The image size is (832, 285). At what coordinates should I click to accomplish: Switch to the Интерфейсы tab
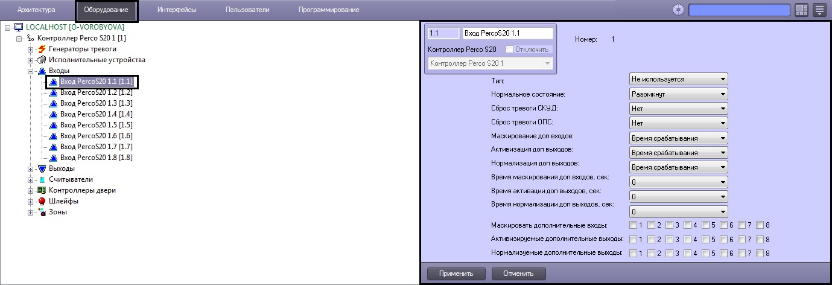[x=176, y=10]
